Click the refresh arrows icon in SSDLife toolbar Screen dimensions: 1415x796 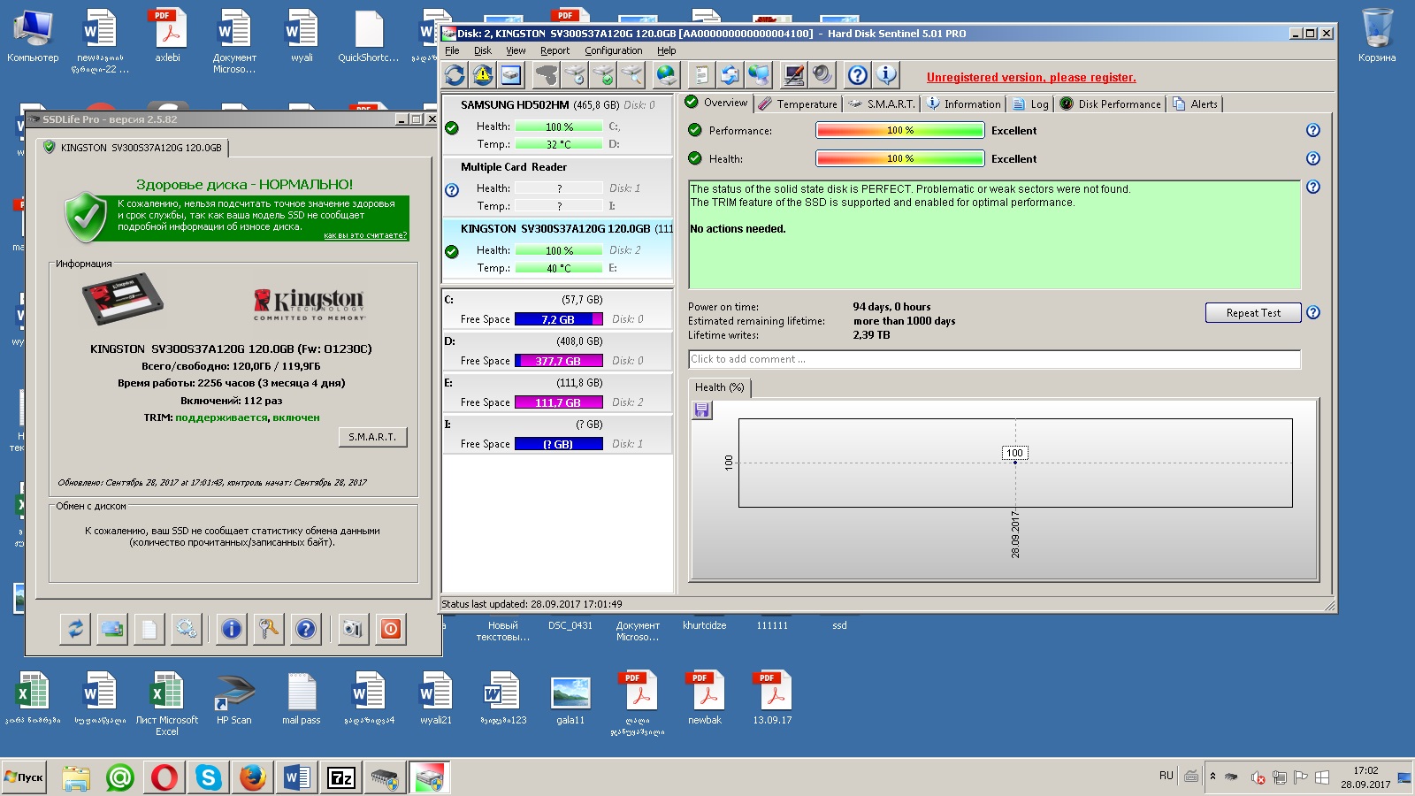point(75,629)
